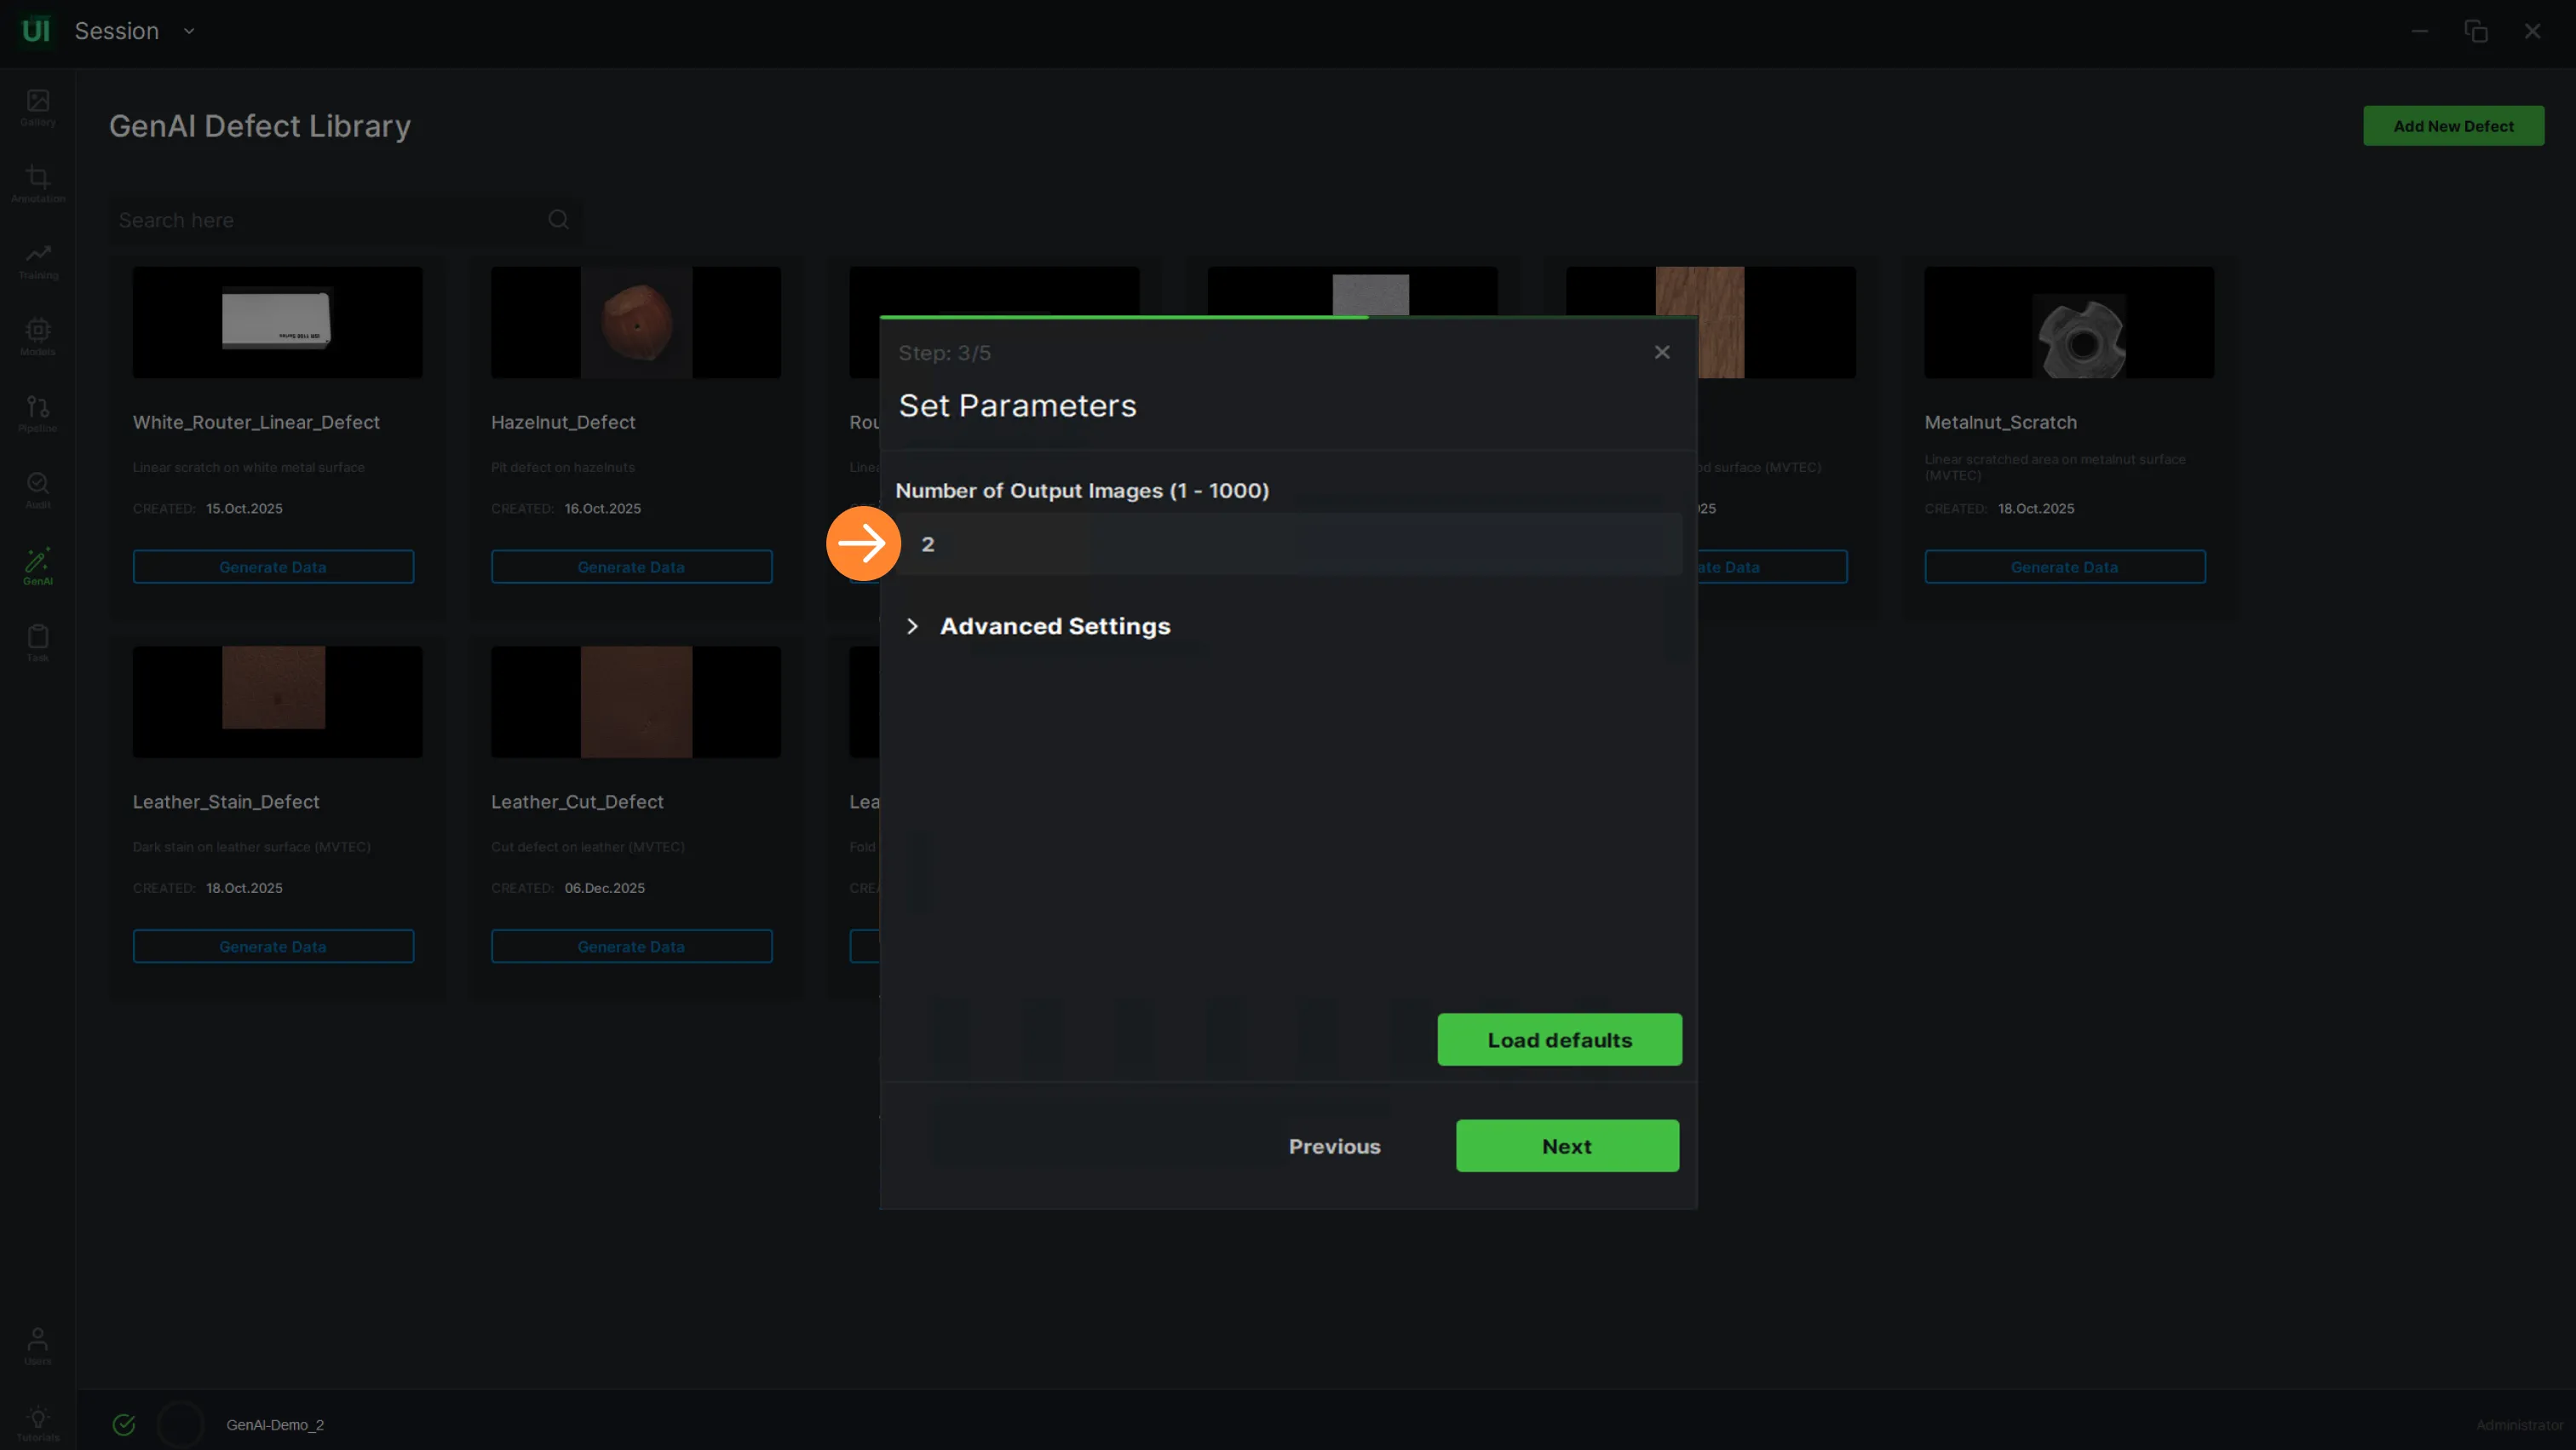Generate Data for Leather_Stain_Defect
The width and height of the screenshot is (2576, 1450).
click(273, 947)
